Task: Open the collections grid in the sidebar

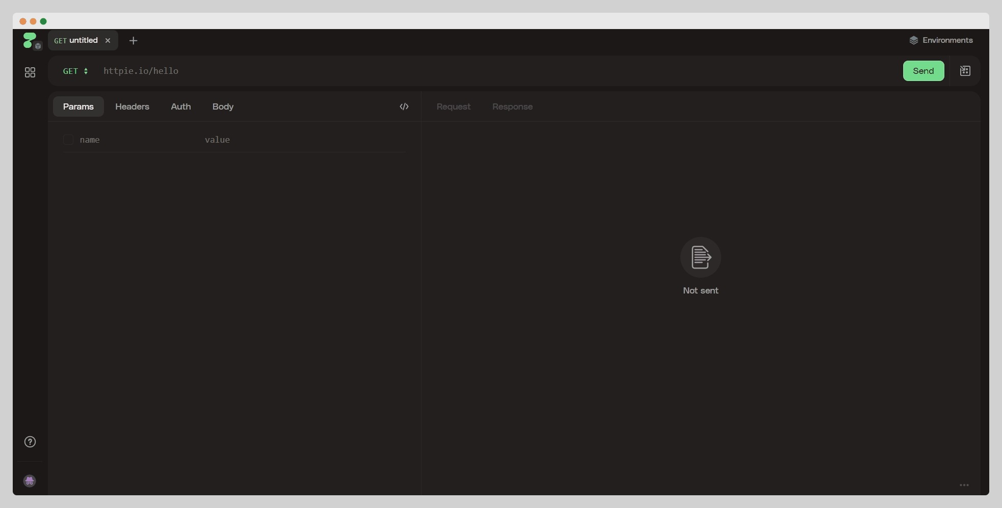Action: (30, 72)
